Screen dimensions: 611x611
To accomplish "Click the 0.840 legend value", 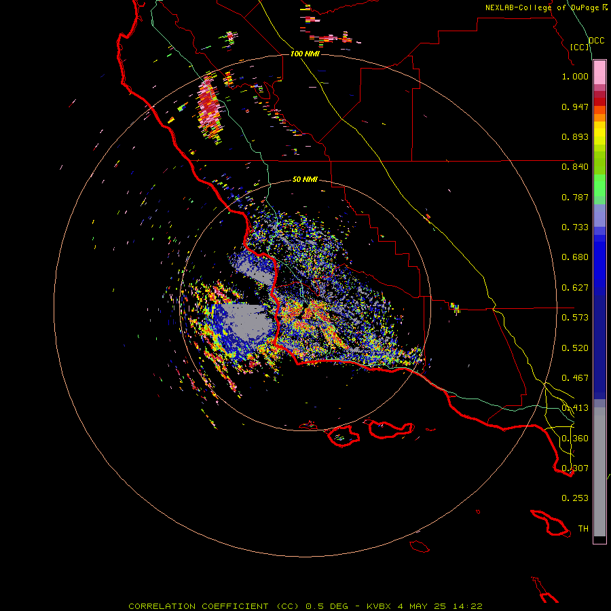I will 575,167.
